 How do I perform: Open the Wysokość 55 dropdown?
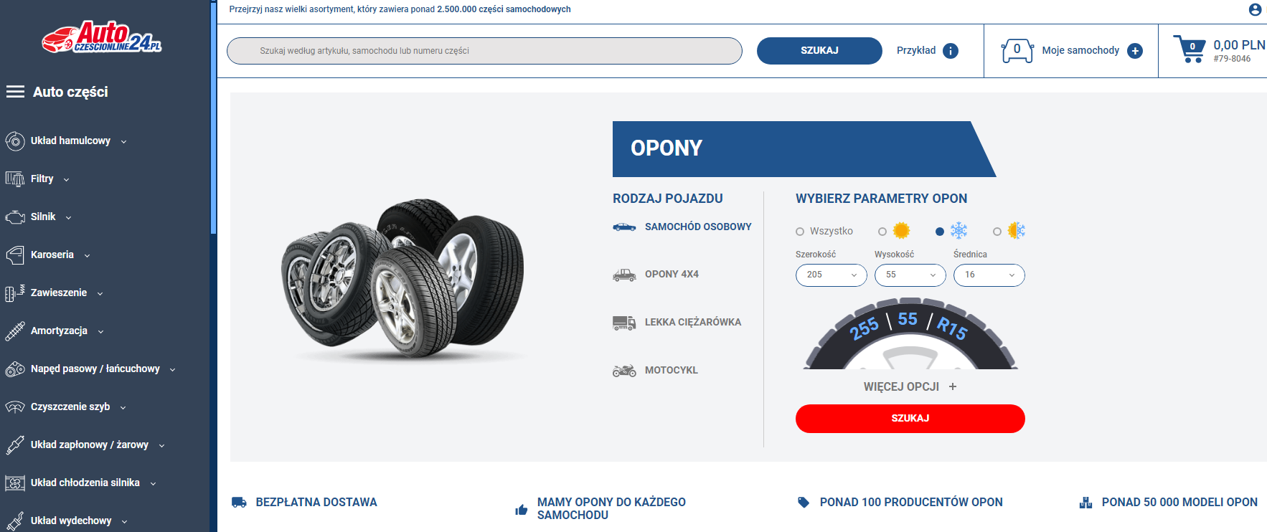(x=910, y=275)
